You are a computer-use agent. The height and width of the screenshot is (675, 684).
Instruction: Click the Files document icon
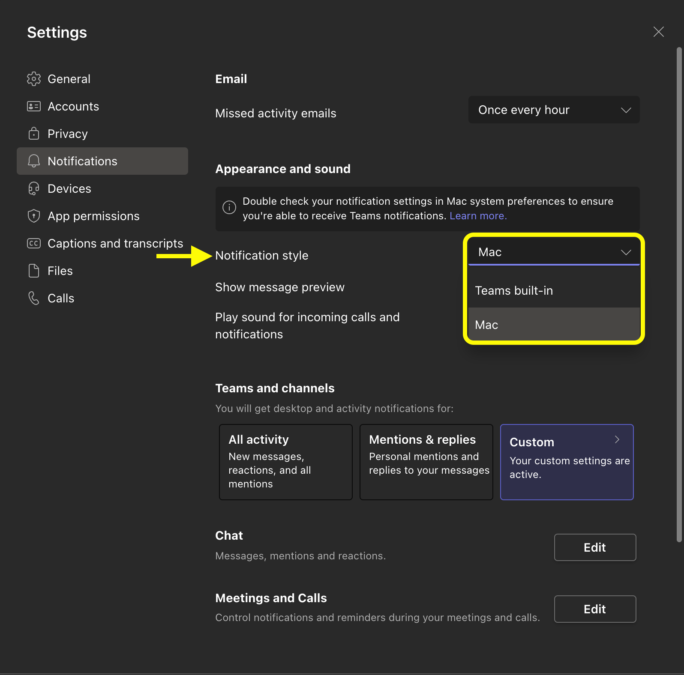pyautogui.click(x=34, y=271)
